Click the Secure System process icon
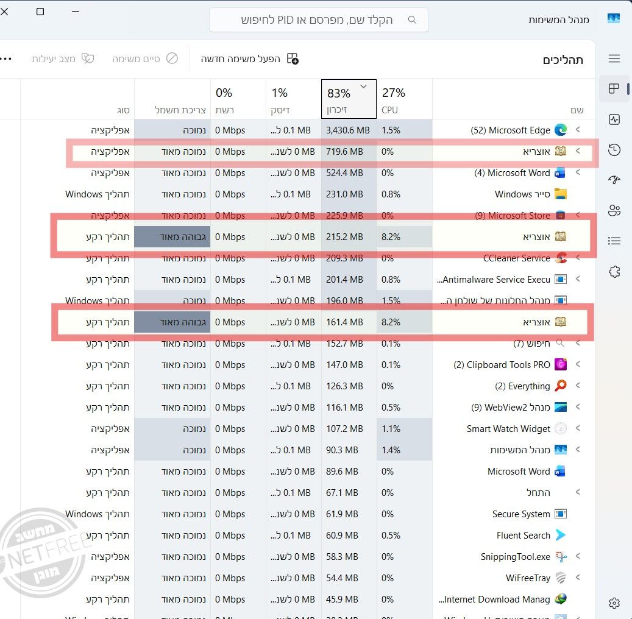The image size is (632, 619). (561, 514)
